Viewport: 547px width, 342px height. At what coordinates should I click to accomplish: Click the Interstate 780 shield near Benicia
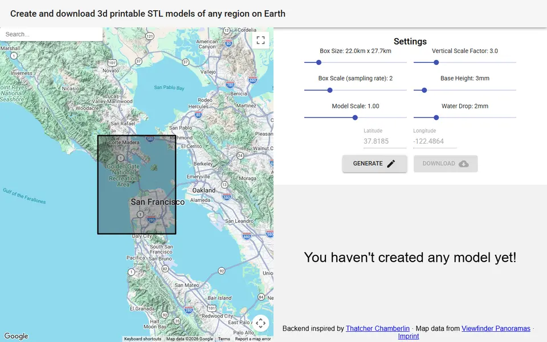pos(230,85)
